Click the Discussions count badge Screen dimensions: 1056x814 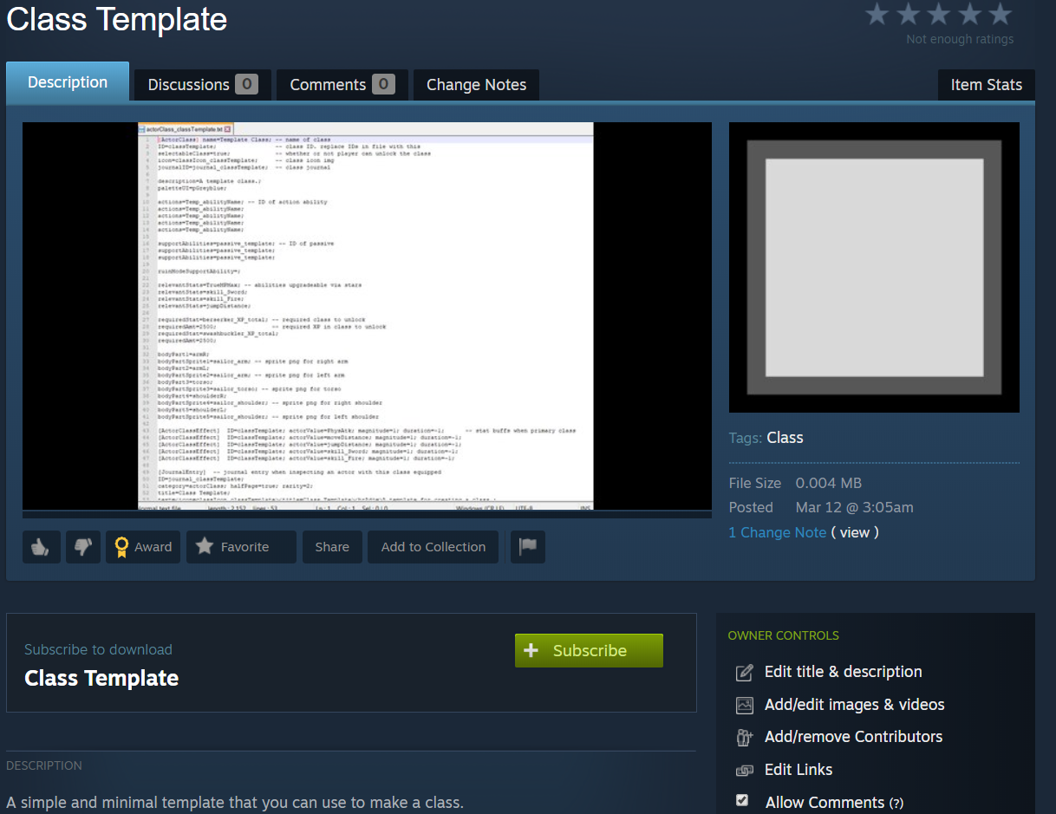247,84
